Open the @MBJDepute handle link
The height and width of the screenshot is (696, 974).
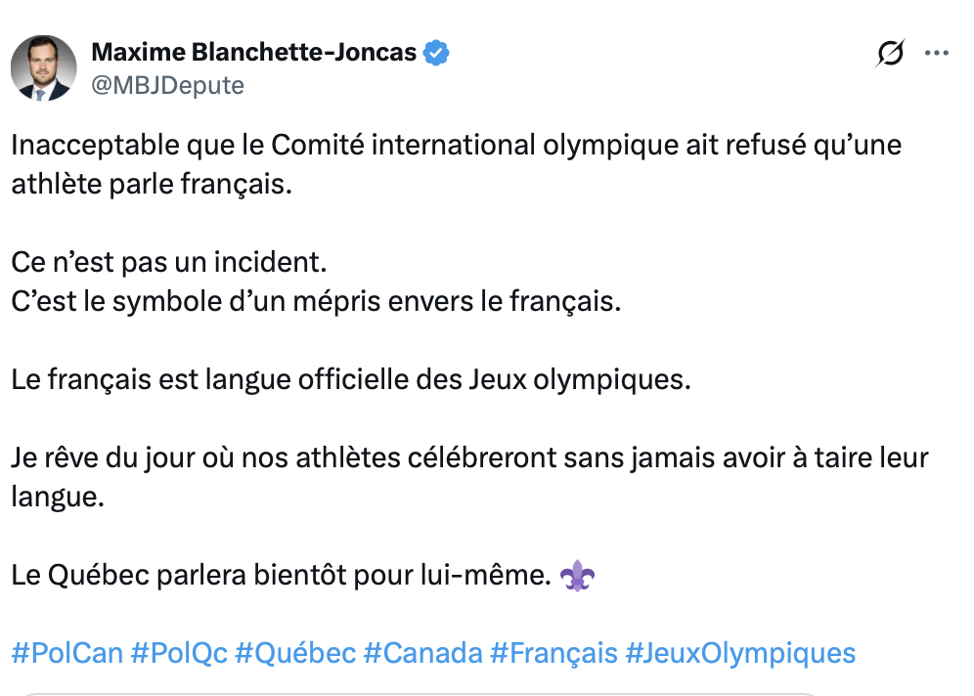(167, 85)
